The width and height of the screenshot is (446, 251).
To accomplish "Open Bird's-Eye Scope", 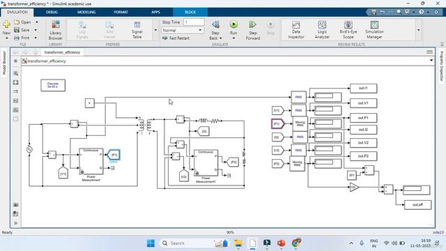I will (x=348, y=30).
